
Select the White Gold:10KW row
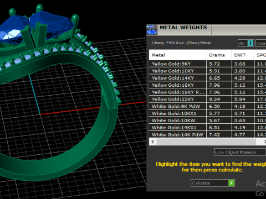click(208, 121)
